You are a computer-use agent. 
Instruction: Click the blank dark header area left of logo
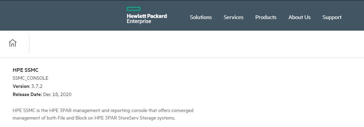[x=63, y=15]
